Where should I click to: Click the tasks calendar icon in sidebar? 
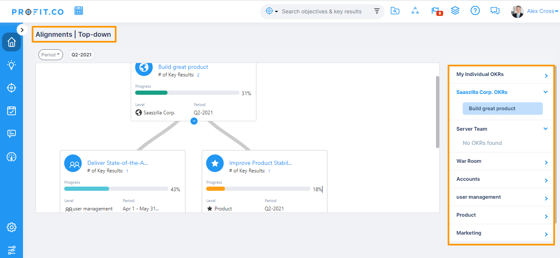[x=11, y=111]
